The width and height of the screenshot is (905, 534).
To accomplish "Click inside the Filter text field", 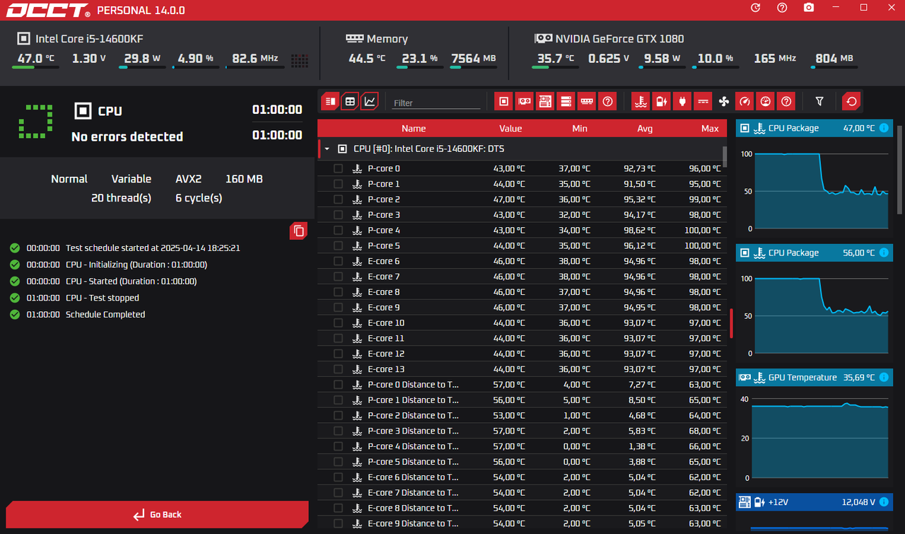I will point(435,103).
